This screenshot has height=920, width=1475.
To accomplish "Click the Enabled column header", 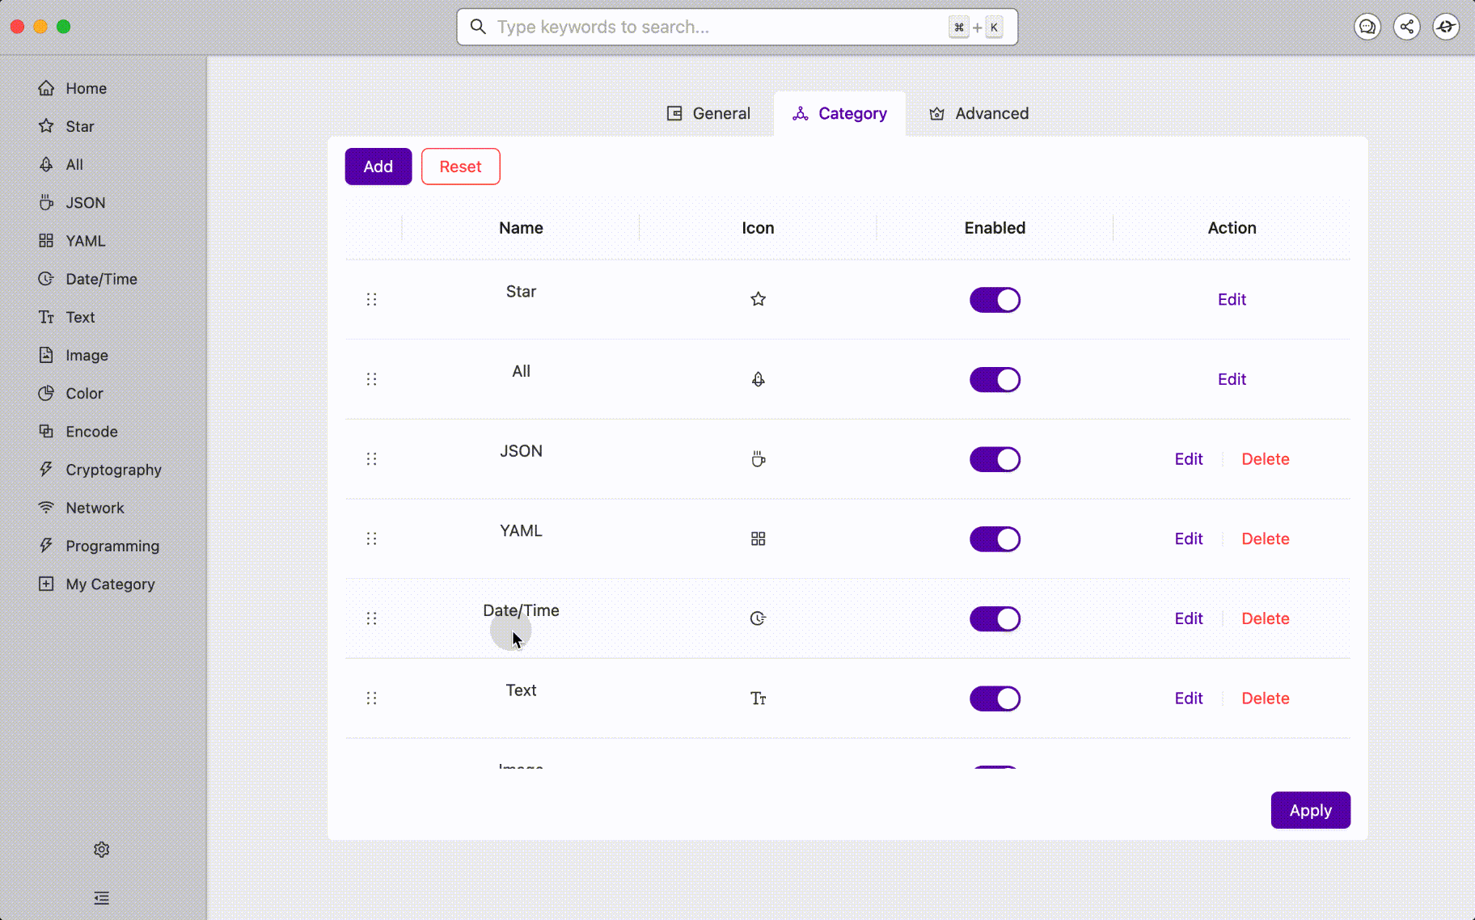I will click(995, 228).
